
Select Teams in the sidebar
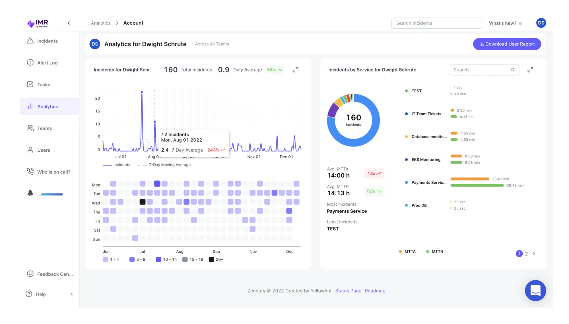click(44, 128)
